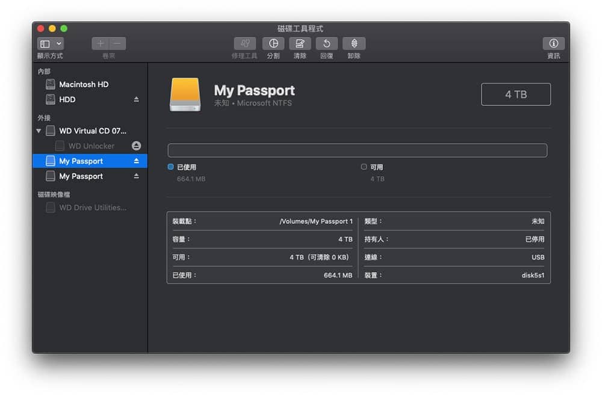Click the disk usage bar

point(357,150)
